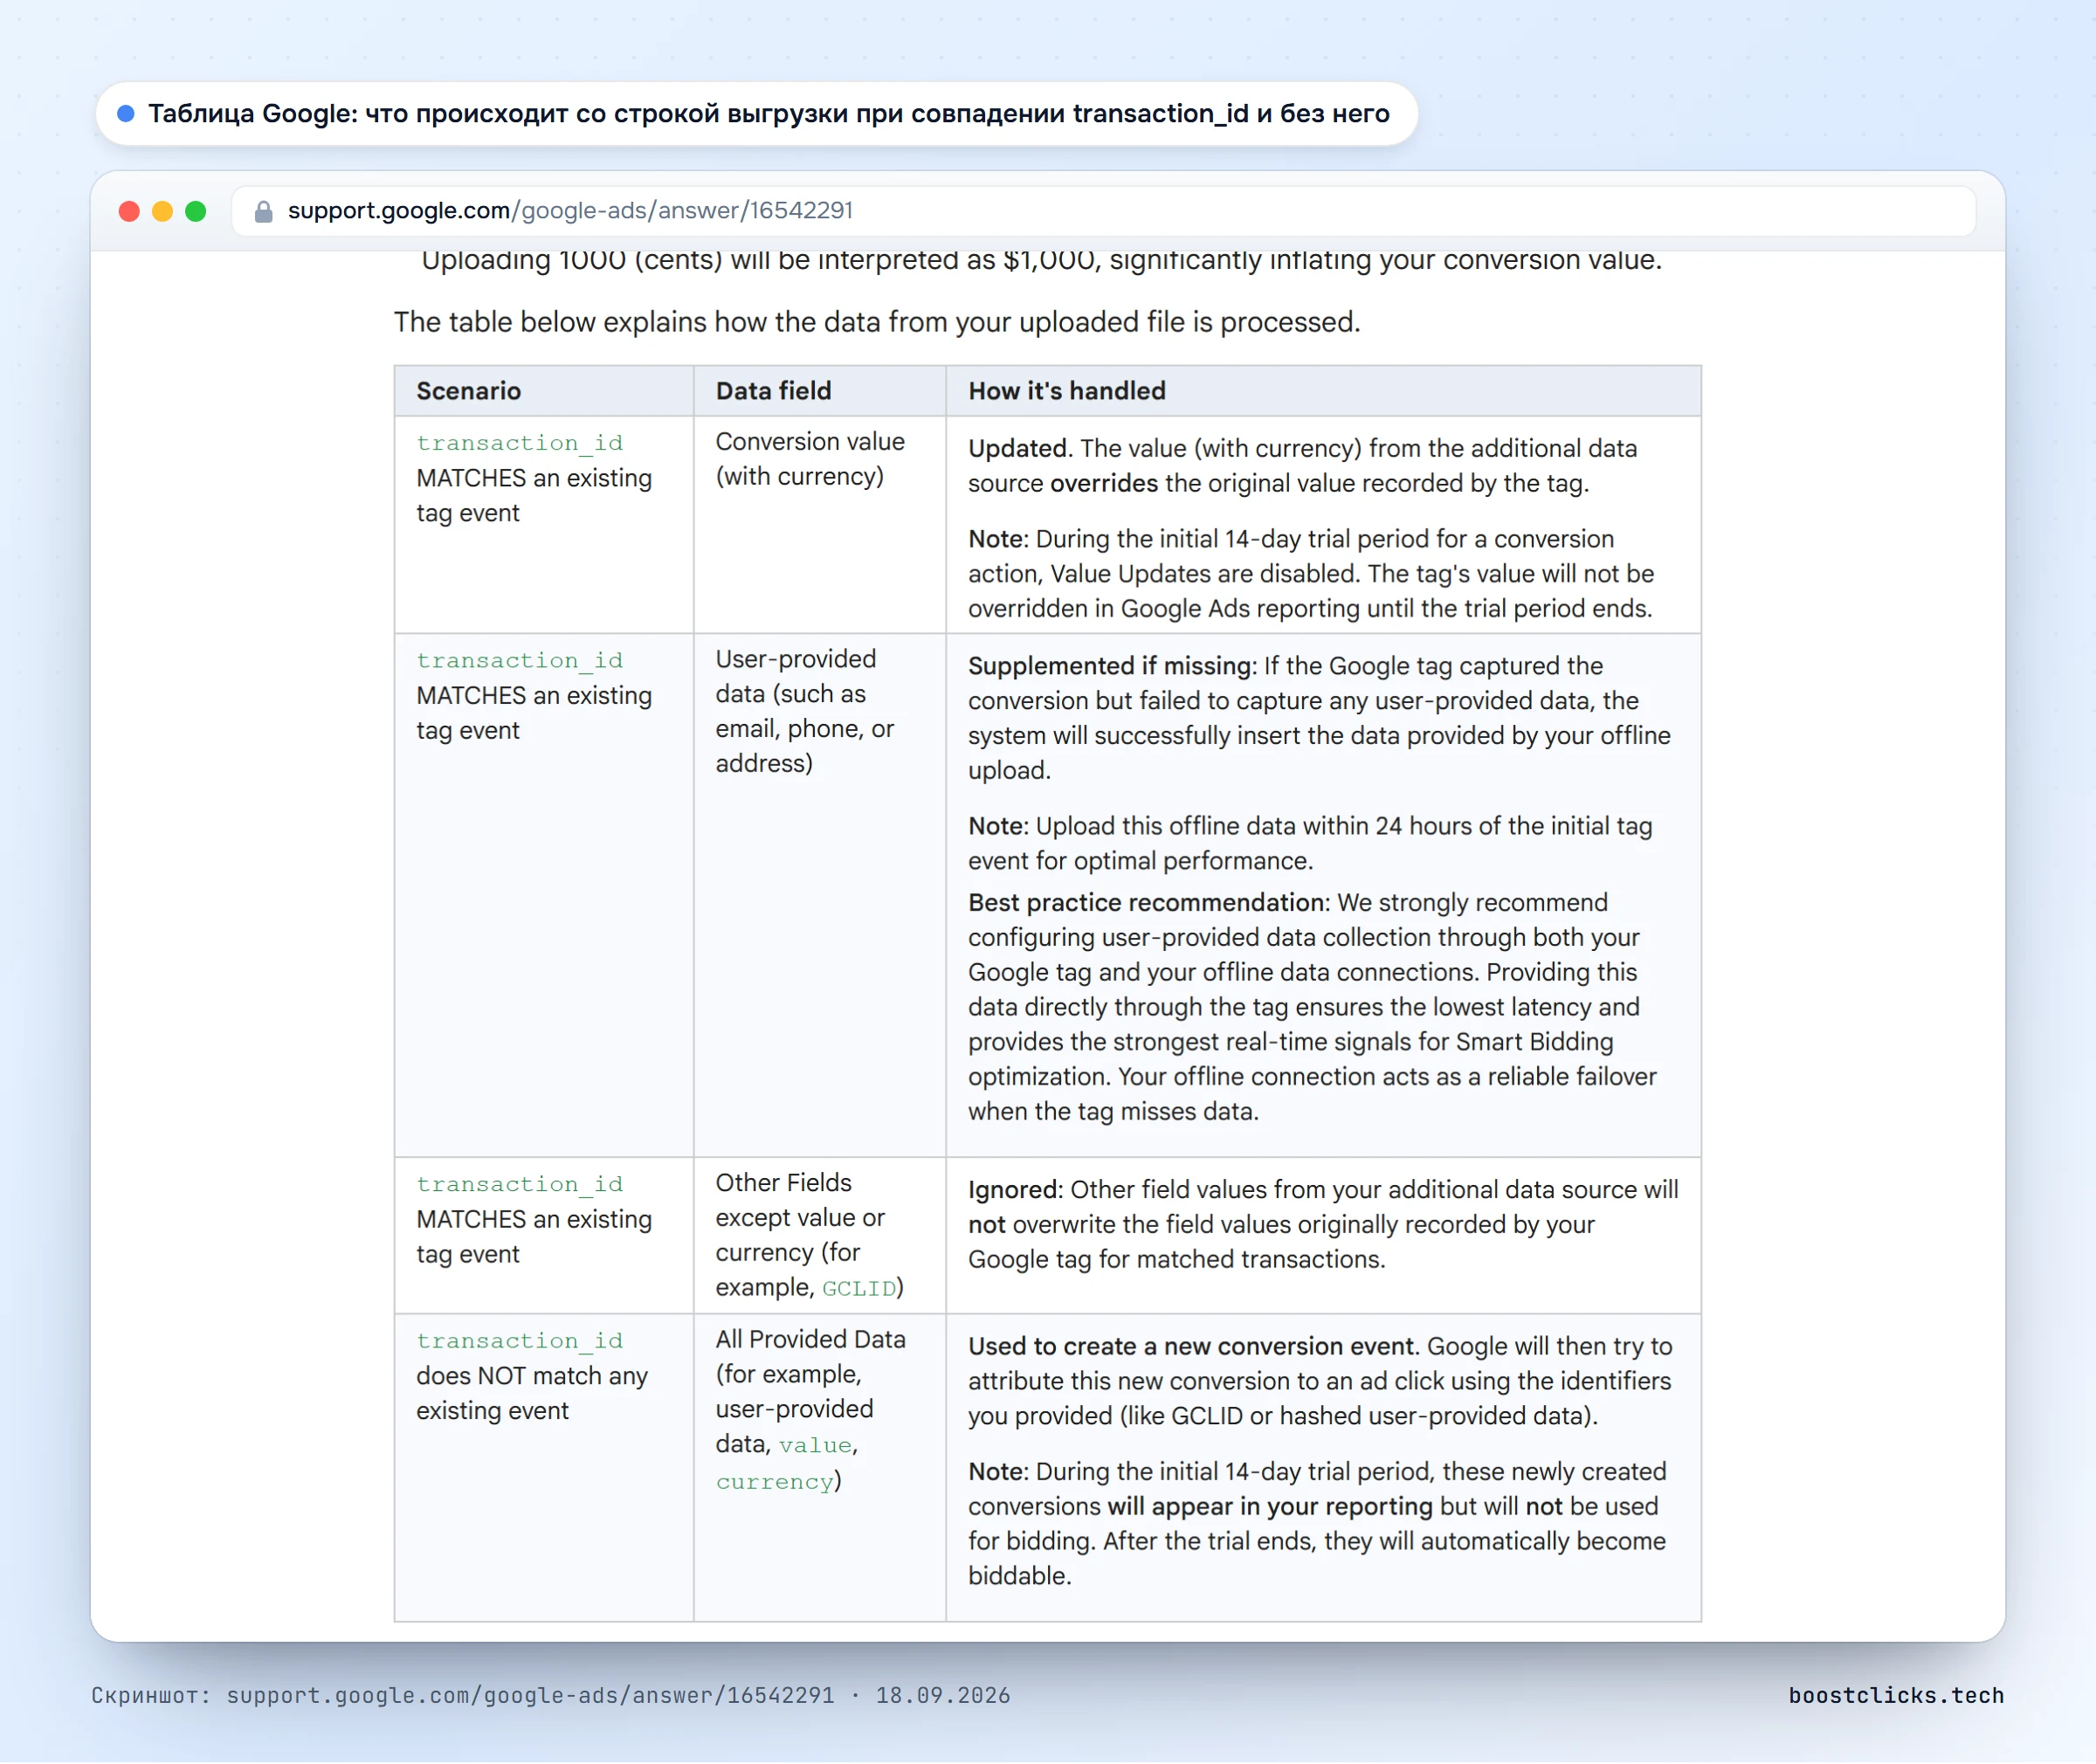Click the green "GCLID" code text
Screen dimensions: 2096x1764
[x=859, y=1289]
